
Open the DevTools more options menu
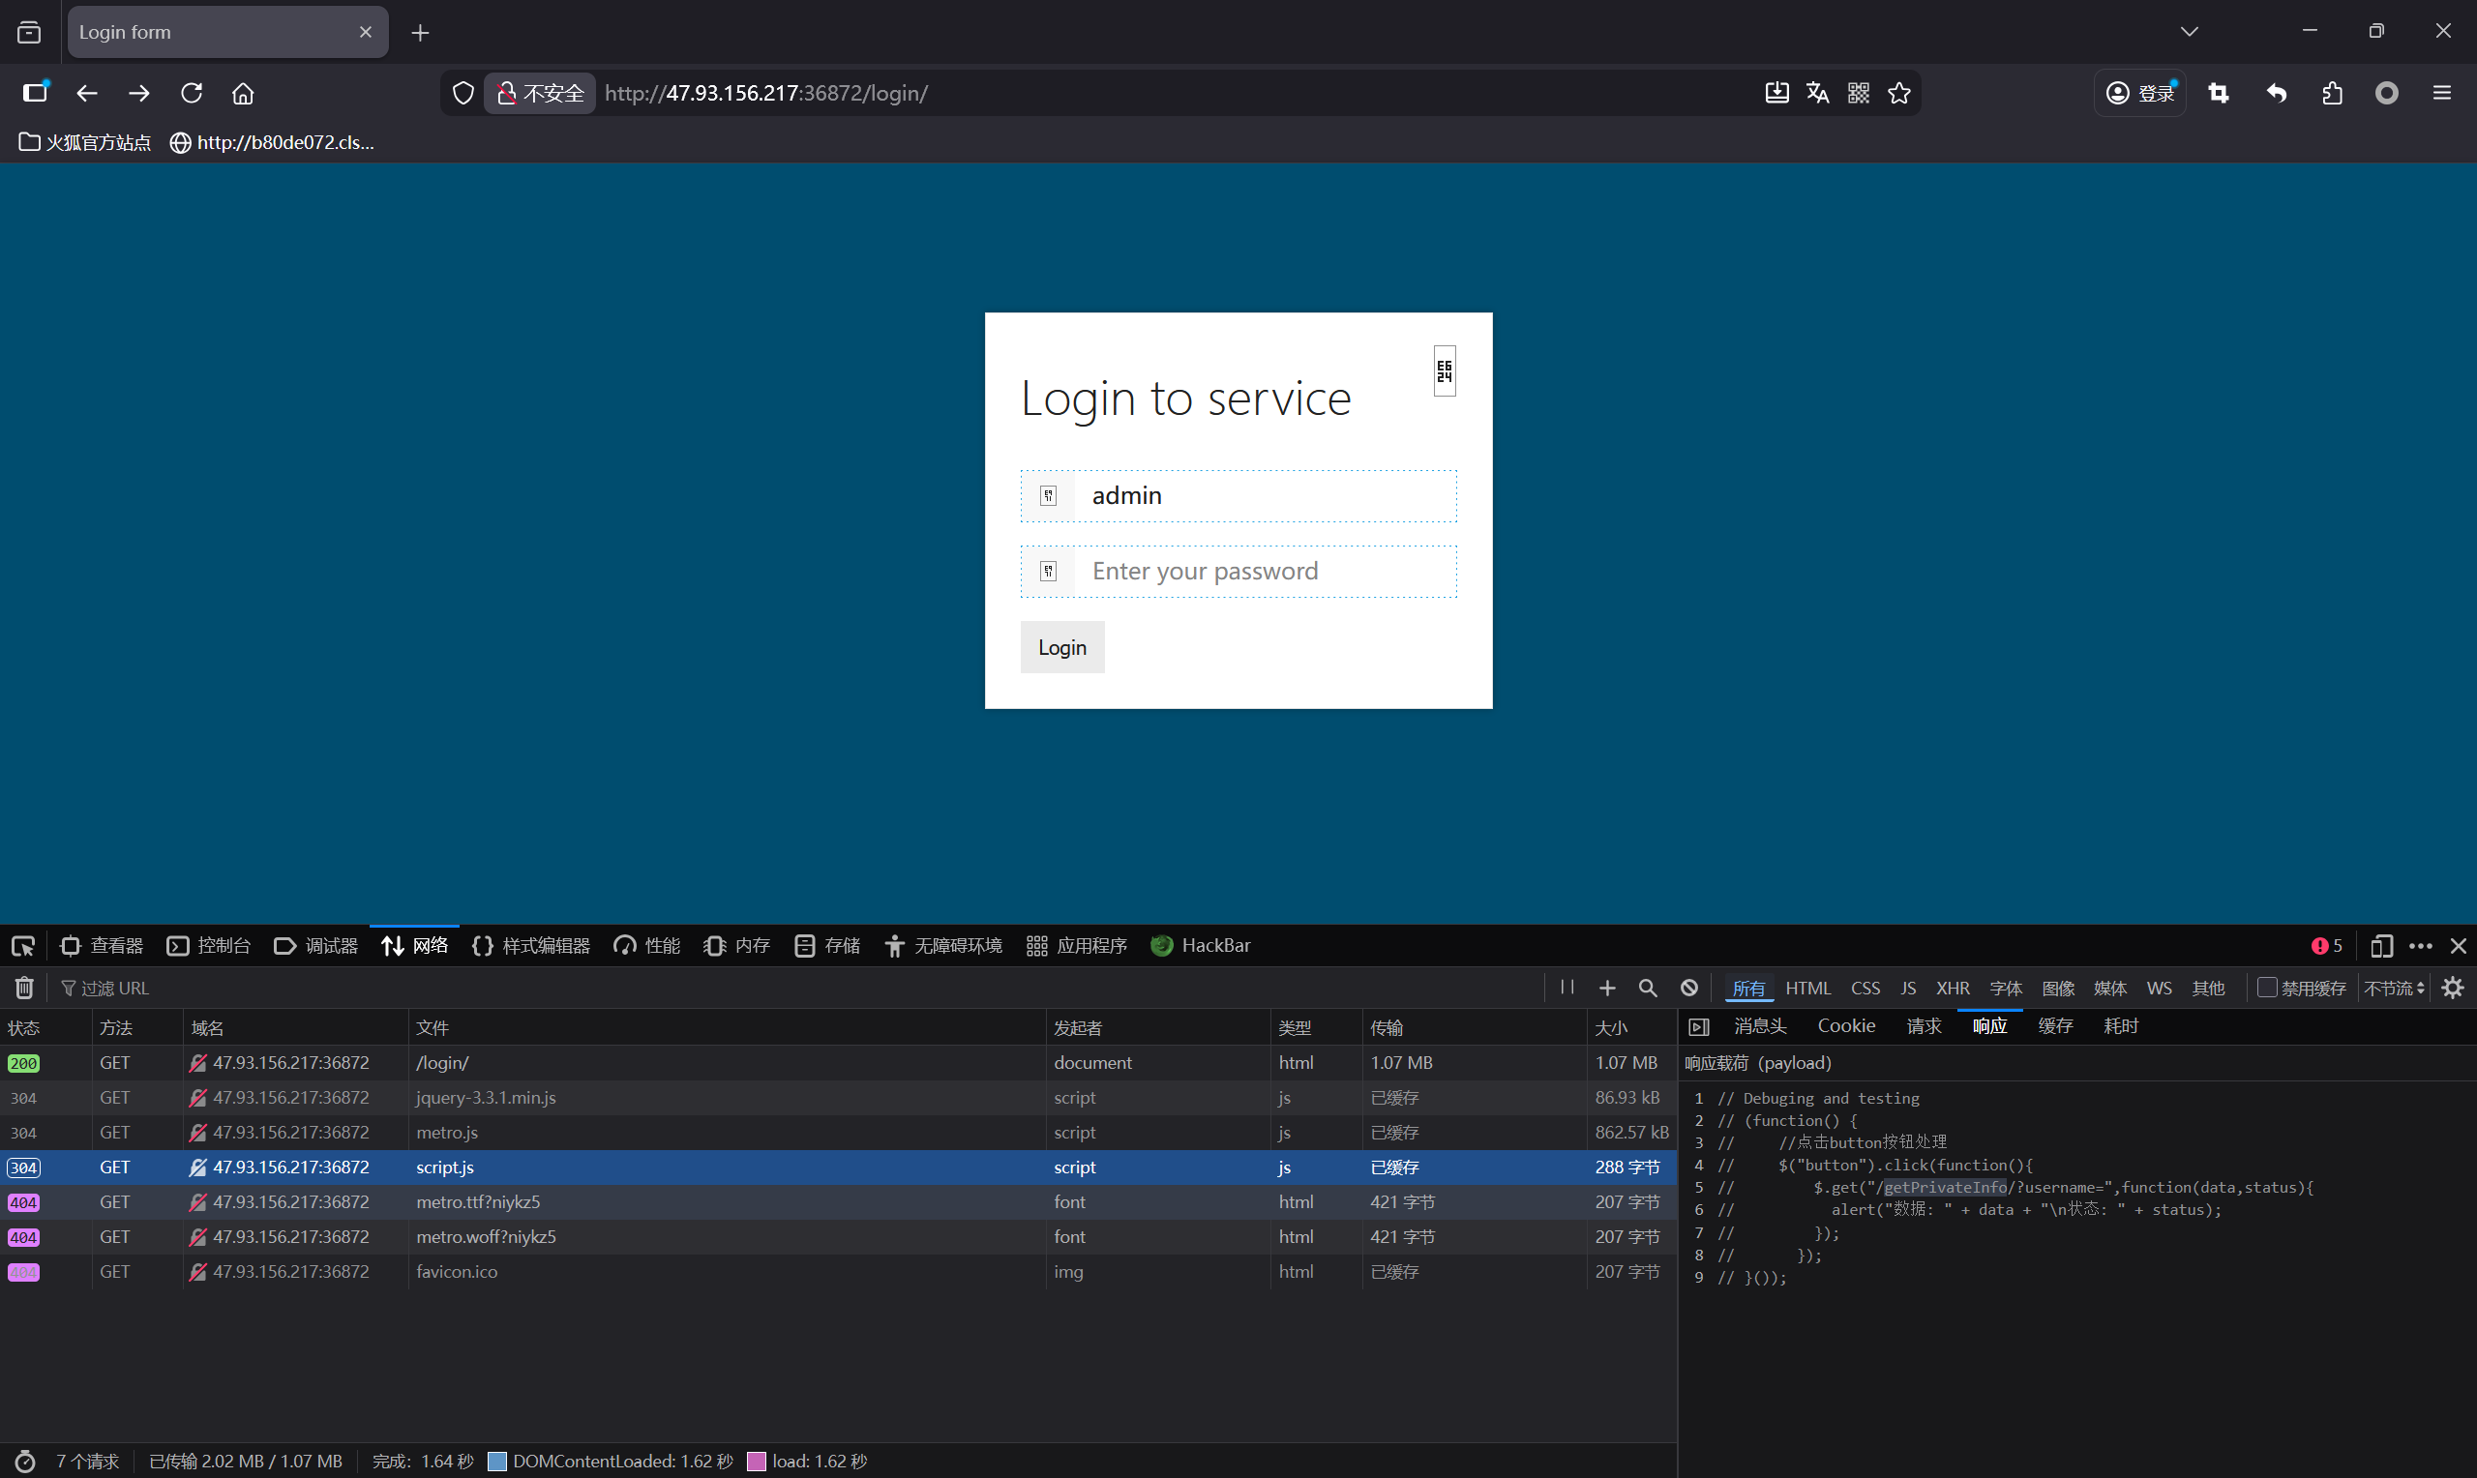2420,946
